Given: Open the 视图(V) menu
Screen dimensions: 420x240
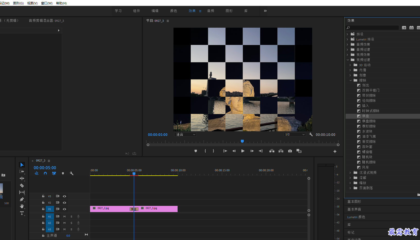Looking at the screenshot, I should point(32,3).
